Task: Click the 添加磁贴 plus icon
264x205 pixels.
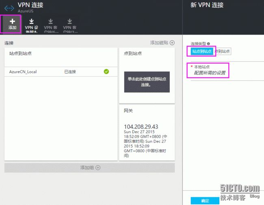Action: [x=172, y=43]
